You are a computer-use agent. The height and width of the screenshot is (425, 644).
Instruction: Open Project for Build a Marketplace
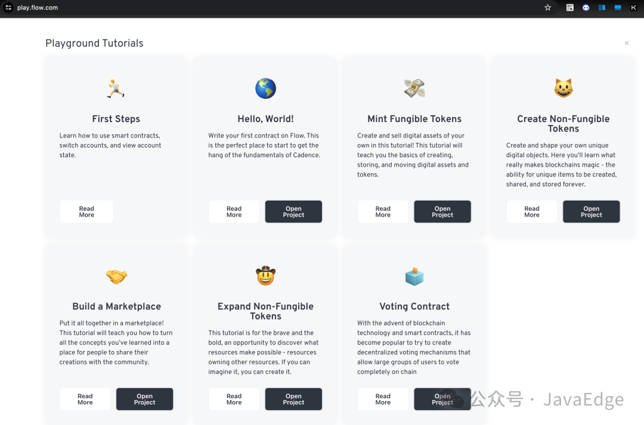tap(144, 399)
